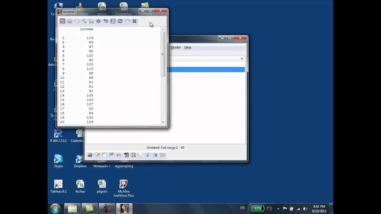Open a new script with the pencil icon
The height and width of the screenshot is (214, 381).
coord(97,155)
